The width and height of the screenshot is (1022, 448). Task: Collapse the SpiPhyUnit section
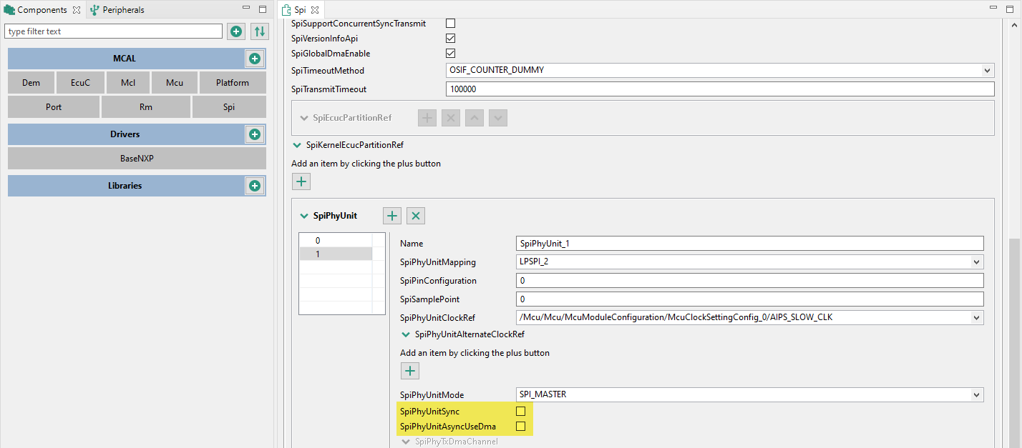click(x=305, y=216)
